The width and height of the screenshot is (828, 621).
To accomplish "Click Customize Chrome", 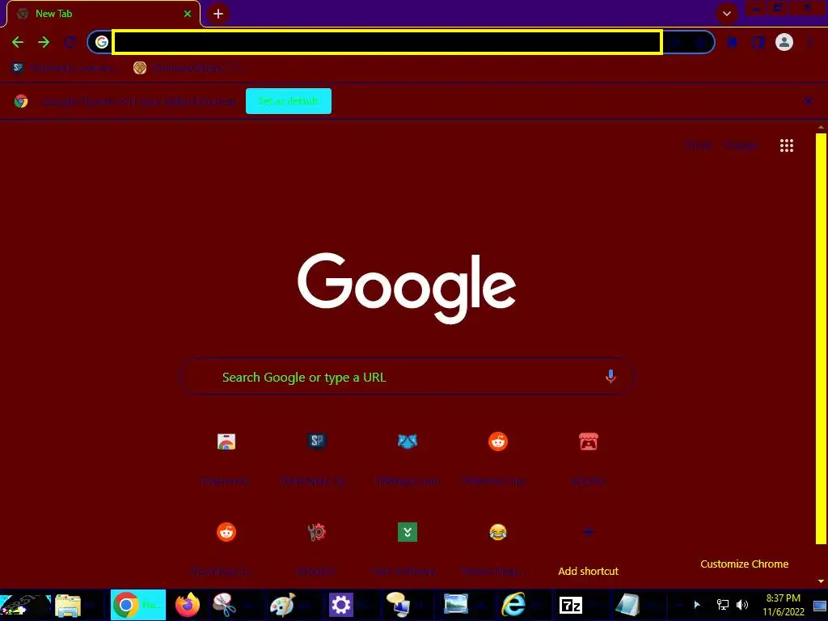I will (x=744, y=564).
